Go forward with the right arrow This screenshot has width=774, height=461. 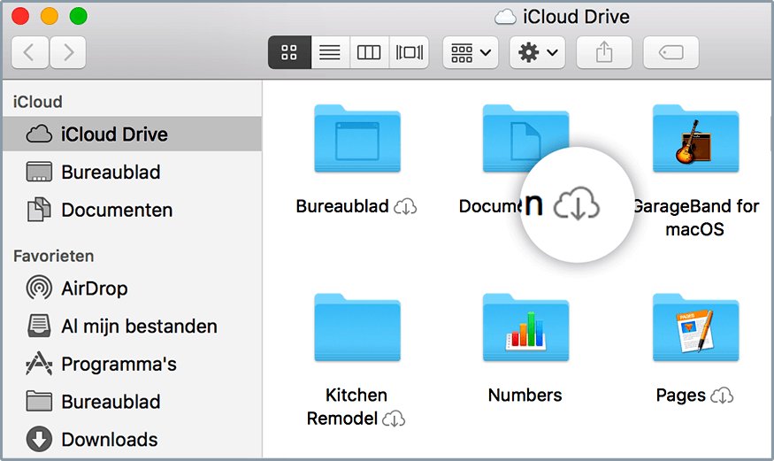(x=68, y=53)
